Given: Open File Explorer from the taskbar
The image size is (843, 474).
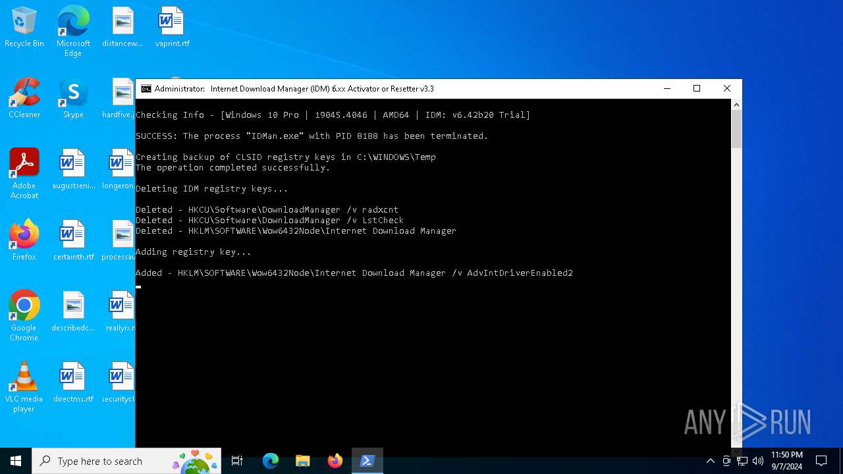Looking at the screenshot, I should click(x=303, y=461).
